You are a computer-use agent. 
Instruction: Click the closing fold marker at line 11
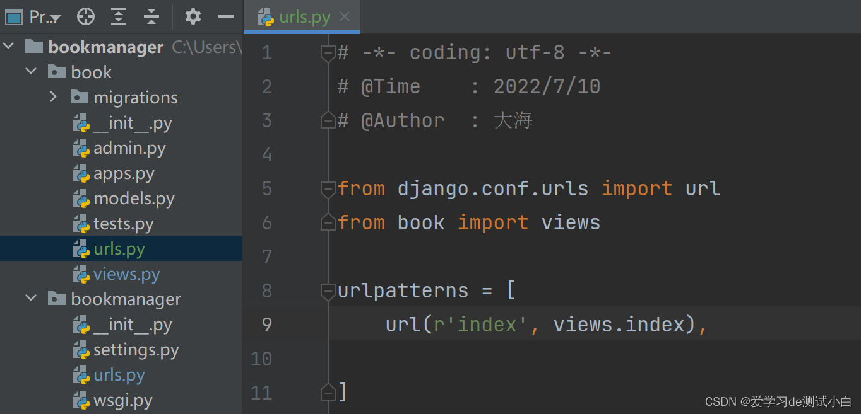tap(328, 393)
